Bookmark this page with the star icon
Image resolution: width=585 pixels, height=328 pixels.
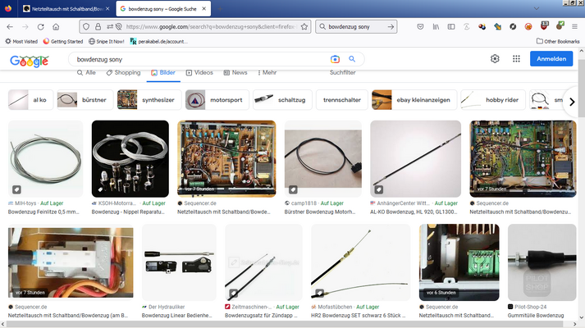click(304, 27)
